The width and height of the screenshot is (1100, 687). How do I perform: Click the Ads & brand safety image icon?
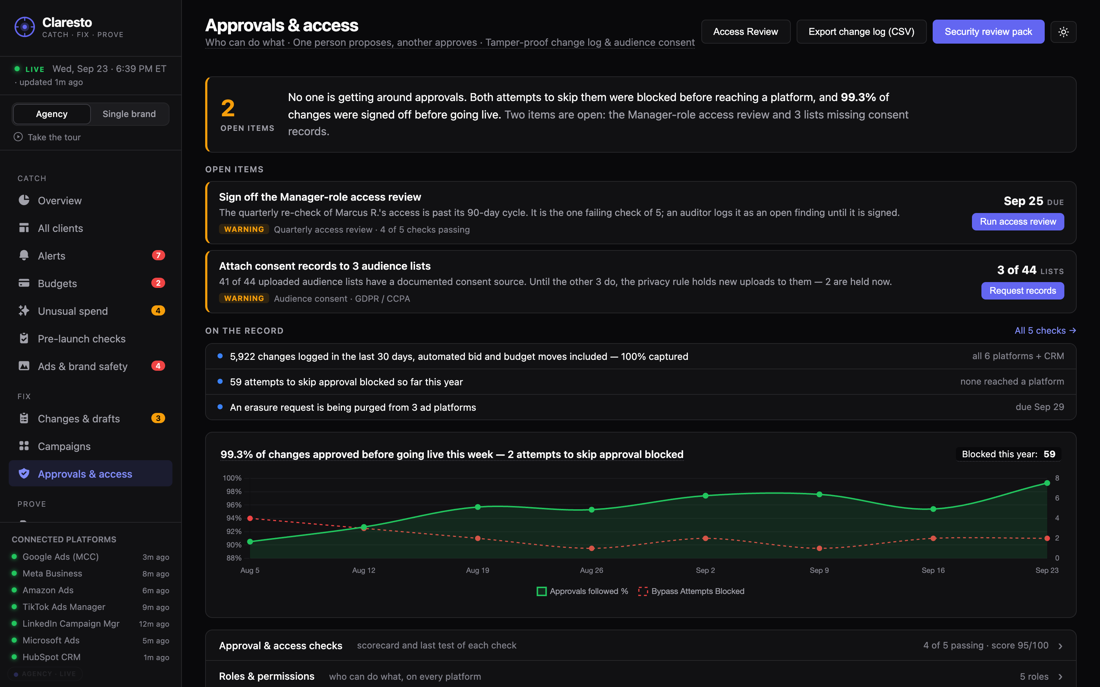[24, 366]
